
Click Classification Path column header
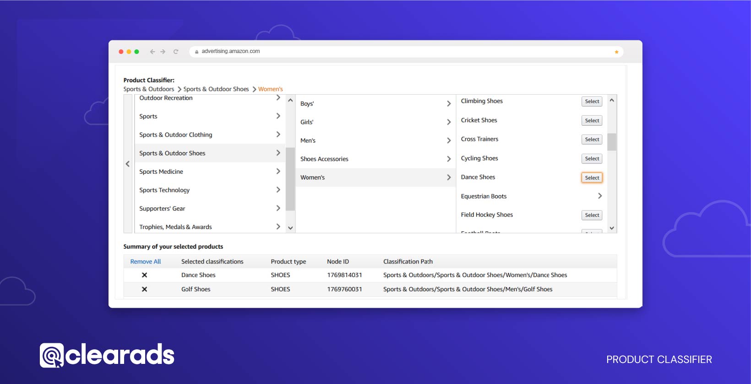[408, 261]
